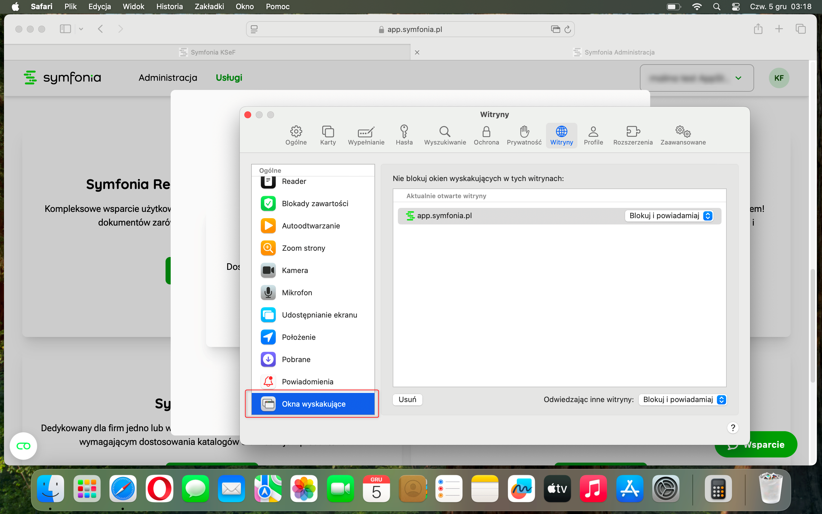The height and width of the screenshot is (514, 822).
Task: Open the Hasła preferences pane
Action: [x=404, y=135]
